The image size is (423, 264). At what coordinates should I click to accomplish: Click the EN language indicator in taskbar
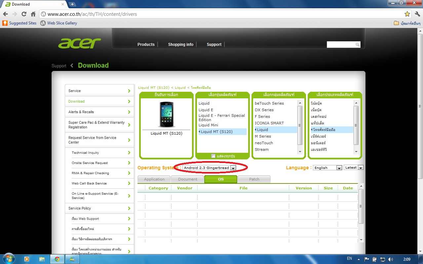point(349,259)
